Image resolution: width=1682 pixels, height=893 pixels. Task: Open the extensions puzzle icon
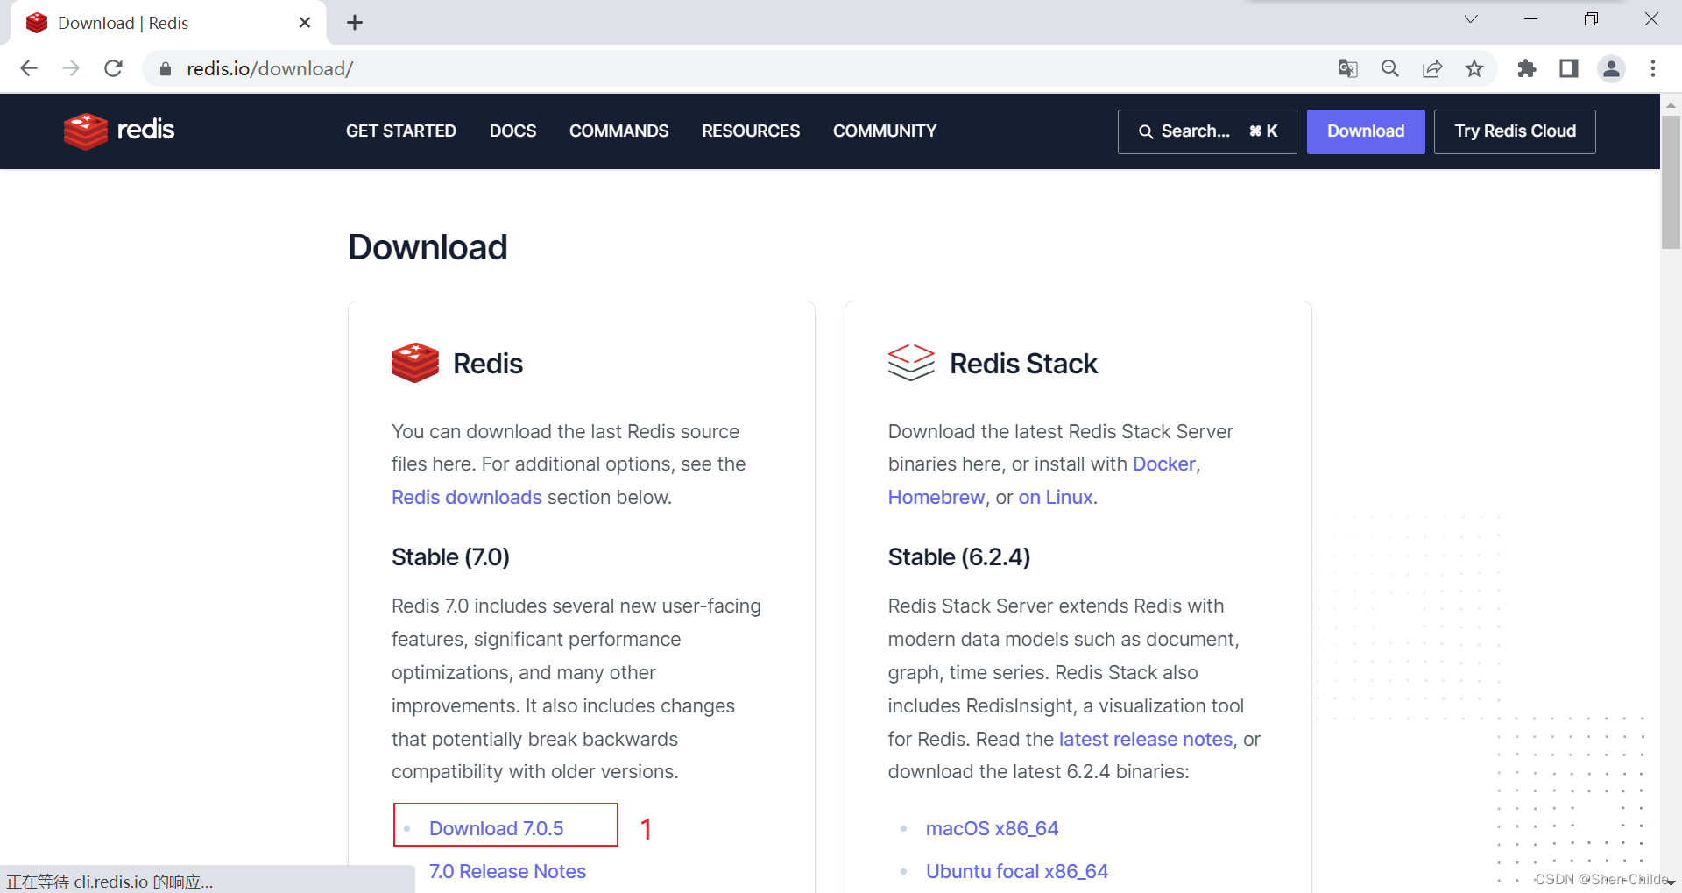(x=1527, y=68)
